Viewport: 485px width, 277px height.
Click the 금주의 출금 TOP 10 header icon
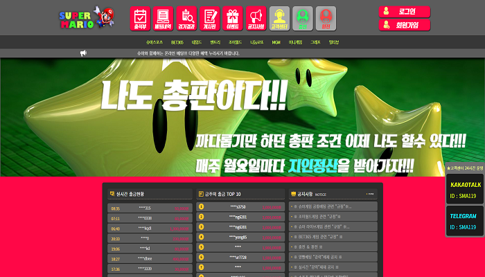(x=201, y=194)
